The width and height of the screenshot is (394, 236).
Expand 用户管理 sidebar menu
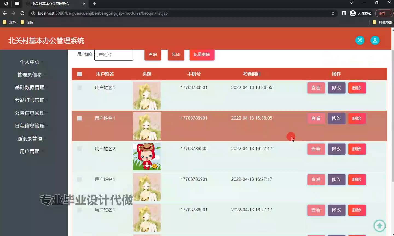(30, 151)
